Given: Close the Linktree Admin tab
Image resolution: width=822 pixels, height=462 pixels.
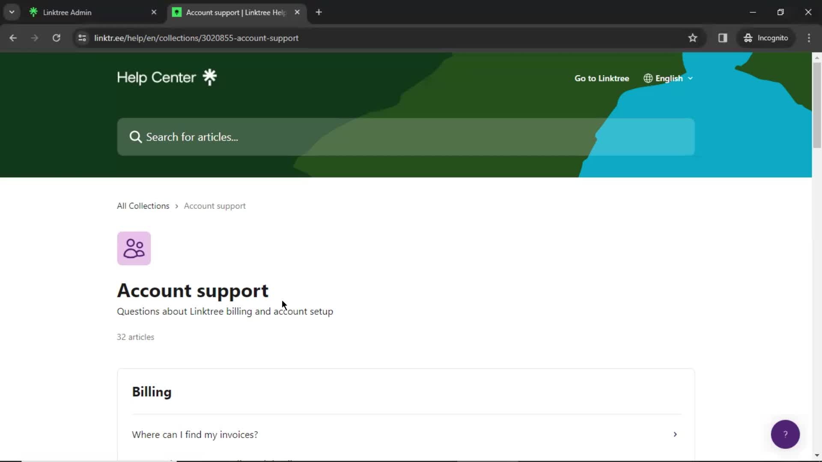Looking at the screenshot, I should coord(154,12).
